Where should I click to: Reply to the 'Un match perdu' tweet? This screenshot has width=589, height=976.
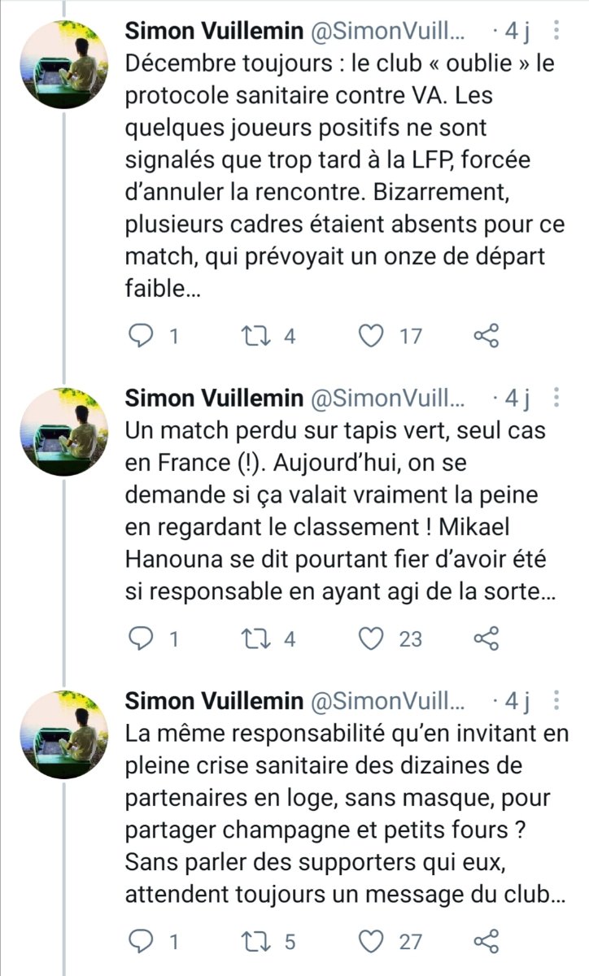coord(143,638)
